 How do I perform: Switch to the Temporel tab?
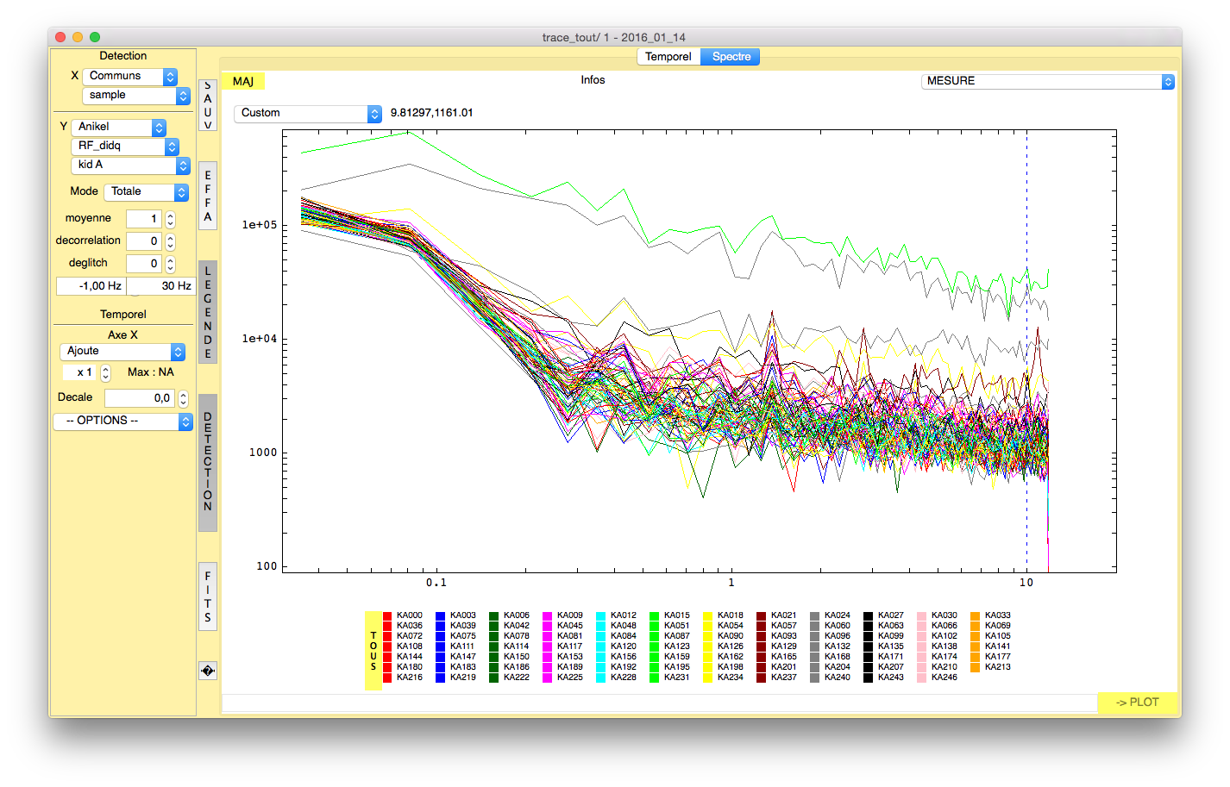coord(668,57)
